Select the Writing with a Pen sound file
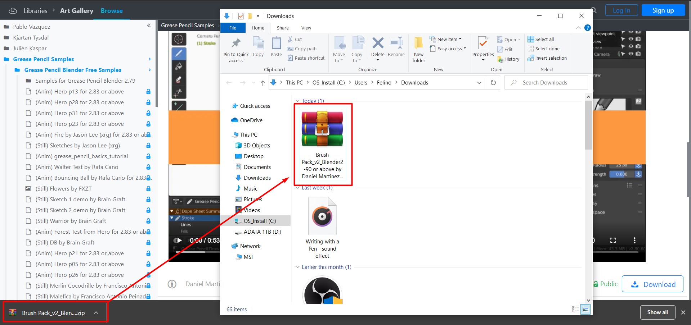The width and height of the screenshot is (691, 325). click(322, 228)
